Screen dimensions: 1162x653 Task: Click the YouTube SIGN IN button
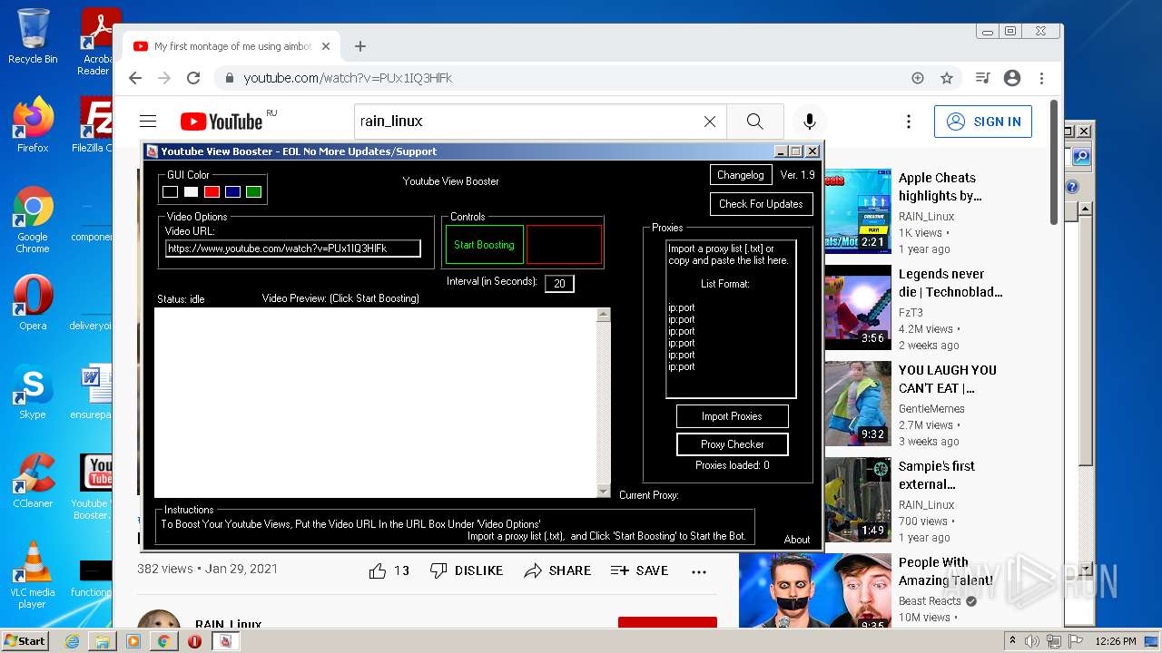[983, 122]
